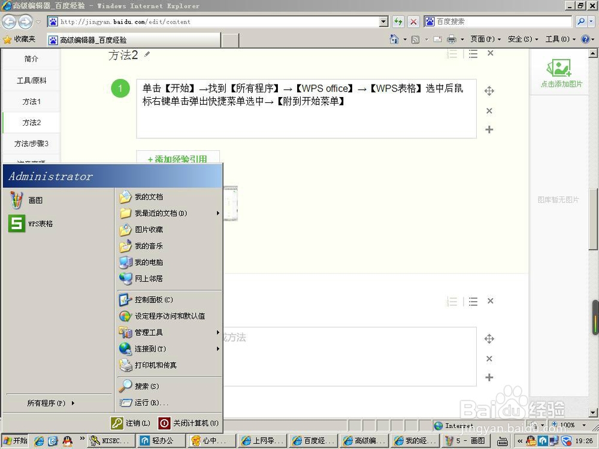Add step below step 1 with plus
The width and height of the screenshot is (599, 449).
point(489,130)
